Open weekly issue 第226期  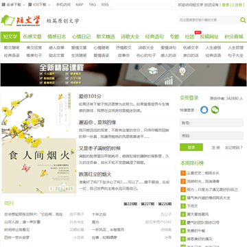click(x=165, y=204)
